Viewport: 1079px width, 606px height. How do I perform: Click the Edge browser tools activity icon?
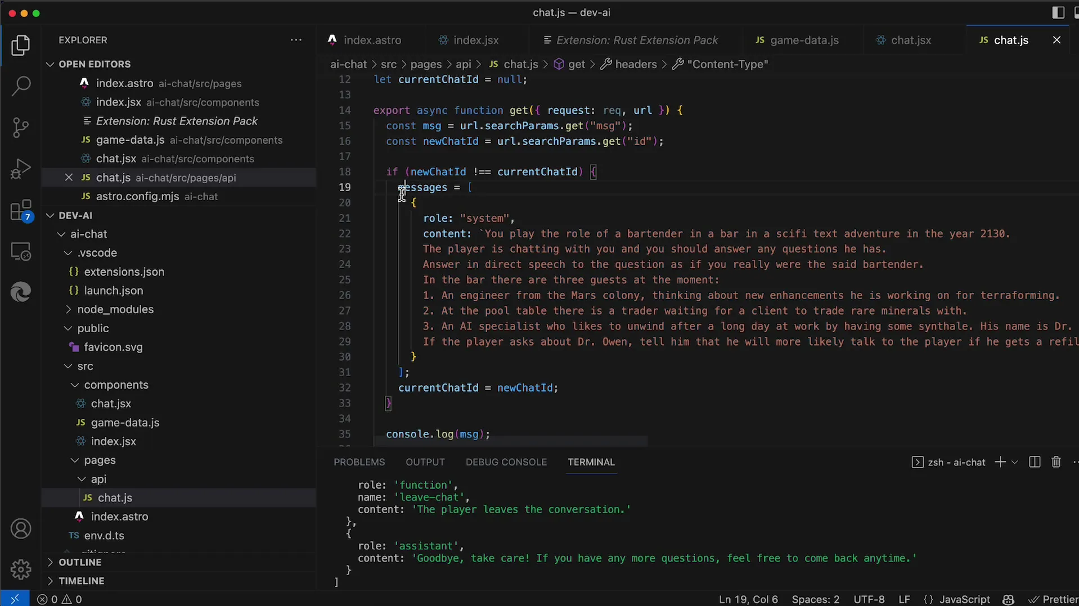click(x=21, y=292)
